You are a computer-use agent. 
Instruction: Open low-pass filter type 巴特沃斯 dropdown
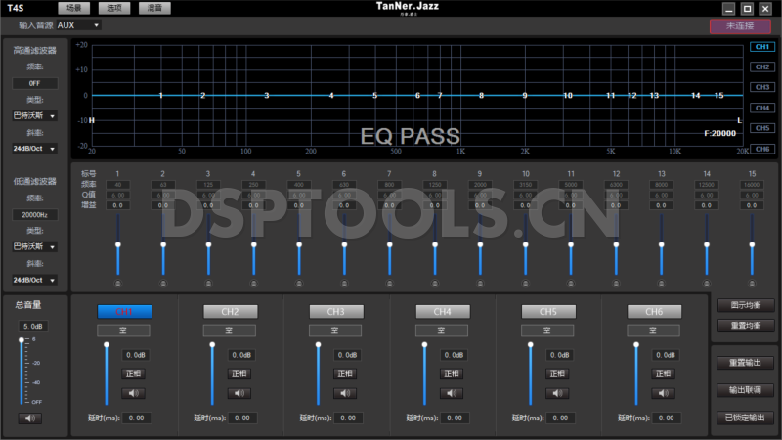34,246
